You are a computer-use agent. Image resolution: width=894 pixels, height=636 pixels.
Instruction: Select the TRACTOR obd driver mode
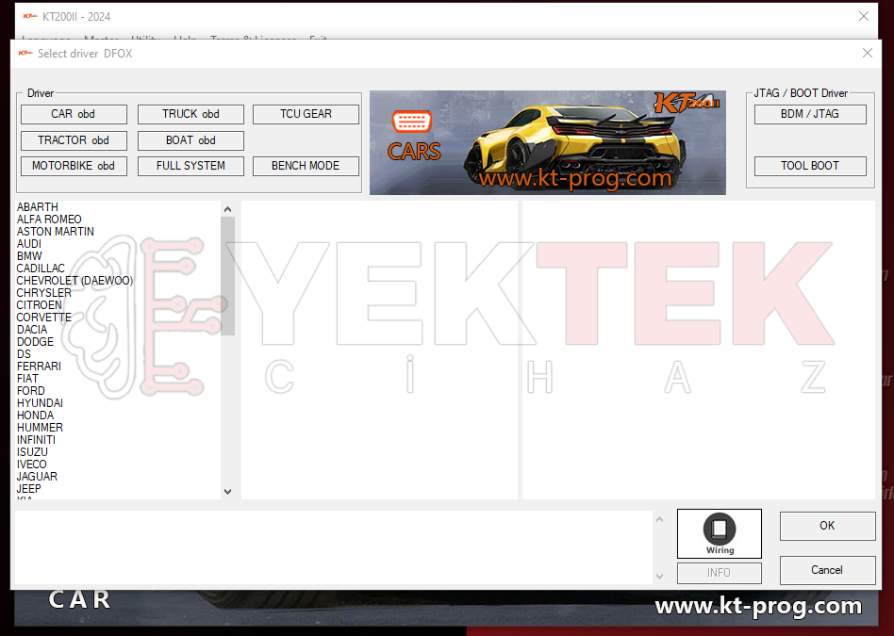(x=73, y=139)
